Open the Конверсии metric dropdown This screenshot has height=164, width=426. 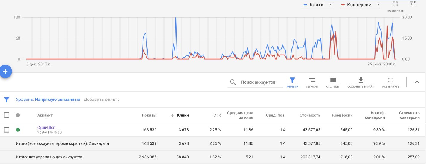coord(378,4)
